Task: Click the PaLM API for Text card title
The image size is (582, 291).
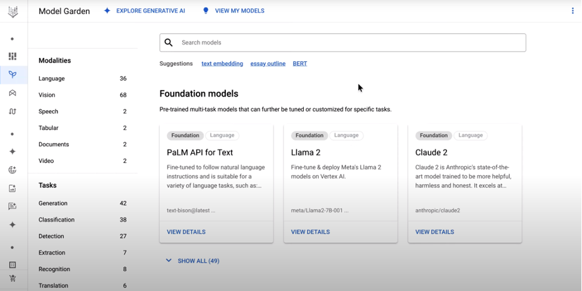Action: pyautogui.click(x=200, y=153)
